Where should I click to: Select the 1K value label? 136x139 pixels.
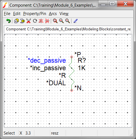(82, 68)
